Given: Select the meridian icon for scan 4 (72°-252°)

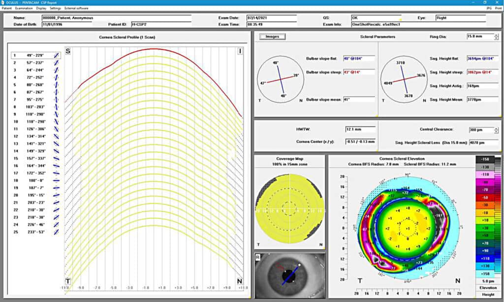Looking at the screenshot, I should (56, 77).
